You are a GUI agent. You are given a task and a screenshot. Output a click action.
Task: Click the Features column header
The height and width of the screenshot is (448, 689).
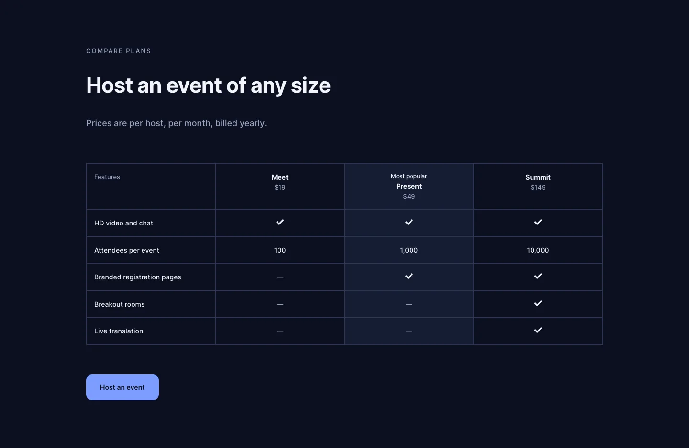pos(107,177)
